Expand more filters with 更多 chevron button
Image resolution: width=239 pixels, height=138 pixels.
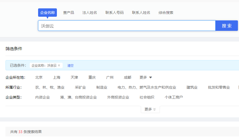[x=150, y=109]
